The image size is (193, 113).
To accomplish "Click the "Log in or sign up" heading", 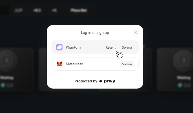I will pyautogui.click(x=95, y=33).
